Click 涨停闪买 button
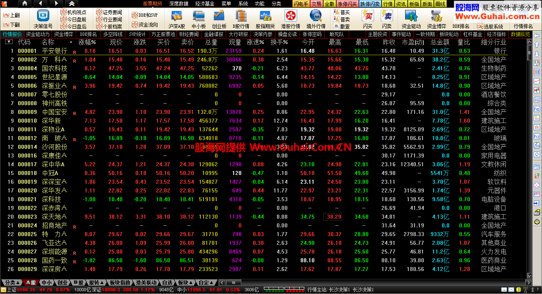This screenshot has width=542, height=294. 348,4
